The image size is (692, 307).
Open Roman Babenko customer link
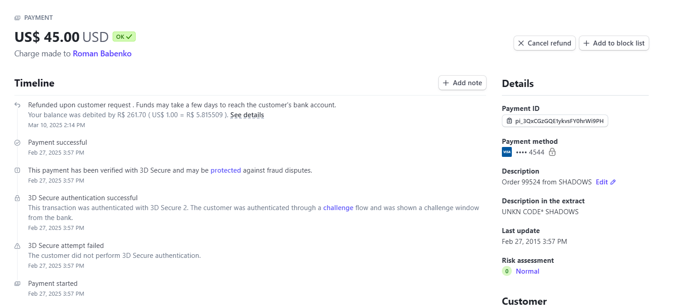tap(102, 54)
